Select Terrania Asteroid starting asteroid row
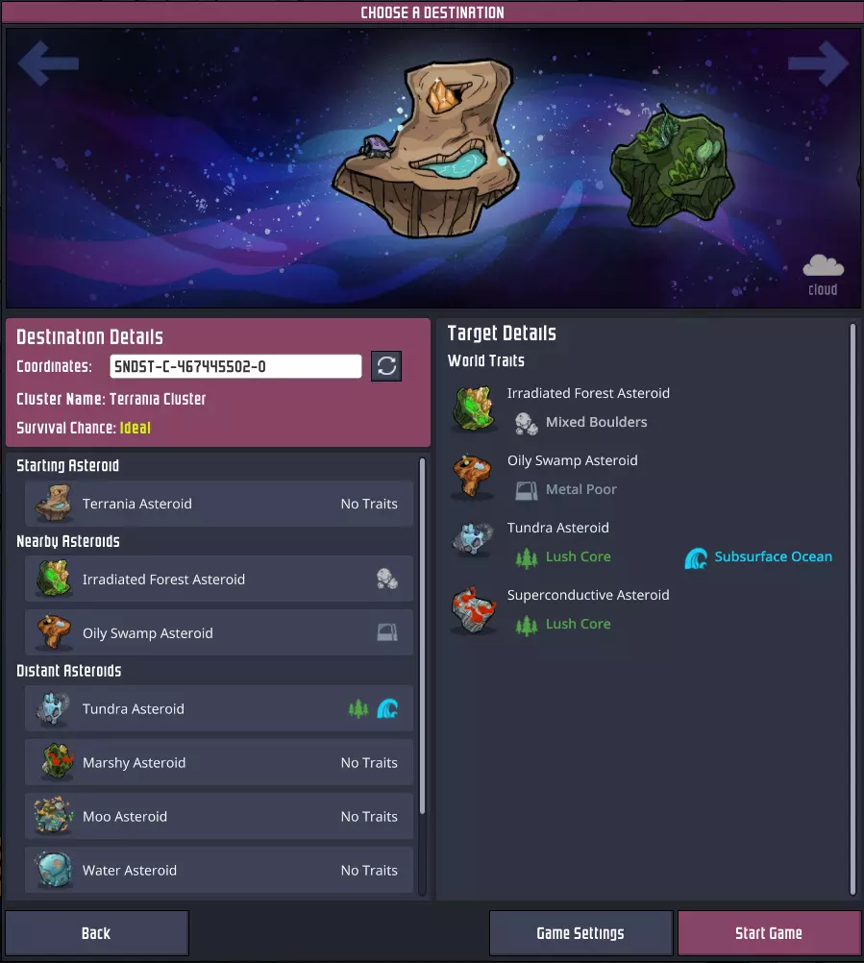Viewport: 864px width, 963px height. click(x=218, y=504)
